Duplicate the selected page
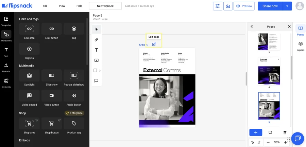306x147 pixels. click(x=270, y=132)
